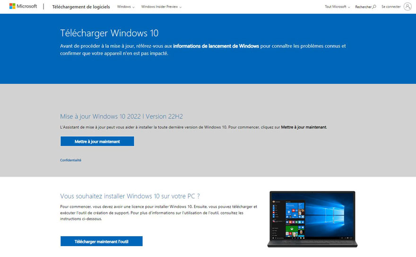Open the Tout Microsoft dropdown
The width and height of the screenshot is (416, 257).
click(338, 7)
